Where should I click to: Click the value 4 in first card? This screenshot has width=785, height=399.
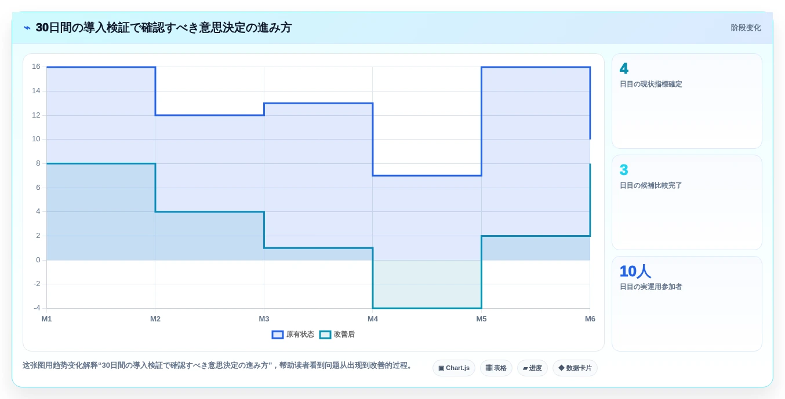coord(624,69)
